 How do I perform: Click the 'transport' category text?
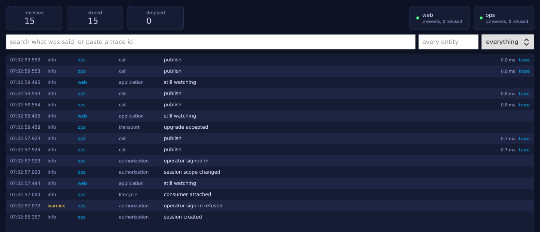(x=129, y=127)
